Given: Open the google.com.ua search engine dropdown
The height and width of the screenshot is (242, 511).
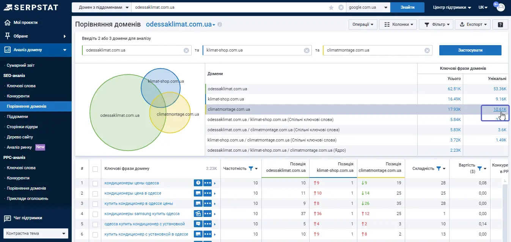Looking at the screenshot, I should pos(368,7).
